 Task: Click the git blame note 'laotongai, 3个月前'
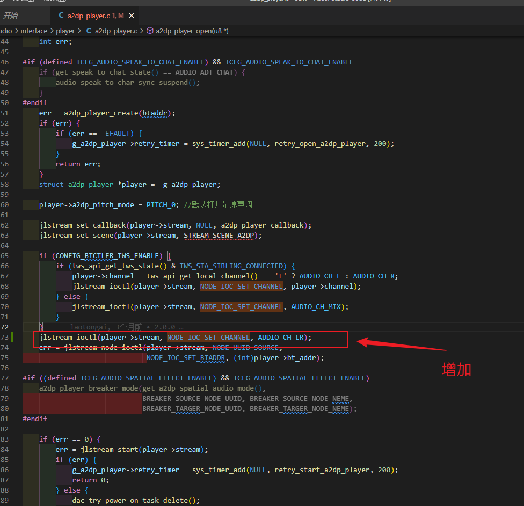106,327
